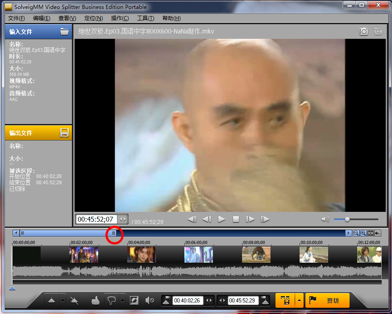Image resolution: width=392 pixels, height=314 pixels.
Task: Expand add marker dropdown arrow
Action: point(63,300)
